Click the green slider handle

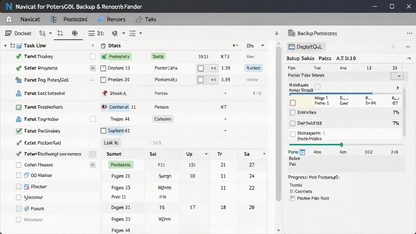[341, 145]
